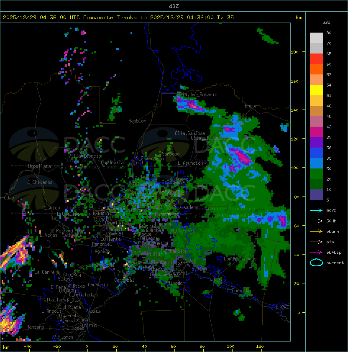Select the bright yellow swatch below 54
The height and width of the screenshot is (352, 348).
[x=316, y=90]
